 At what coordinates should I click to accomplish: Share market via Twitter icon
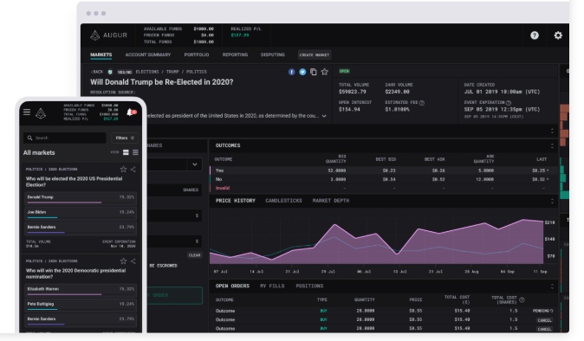302,72
